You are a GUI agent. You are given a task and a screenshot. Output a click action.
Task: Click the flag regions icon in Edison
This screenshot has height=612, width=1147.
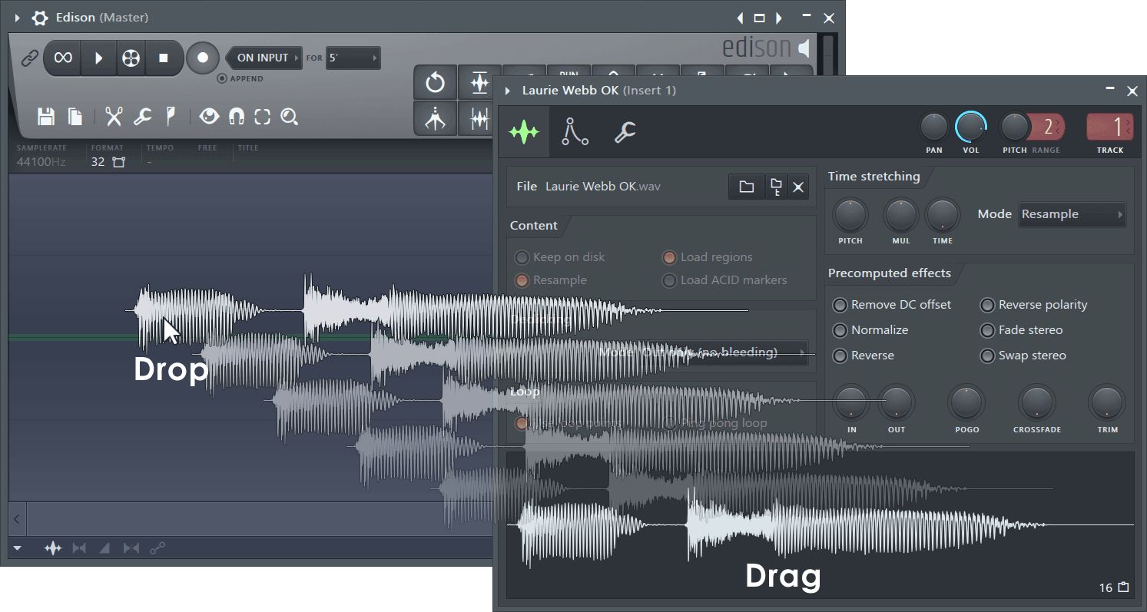point(171,117)
